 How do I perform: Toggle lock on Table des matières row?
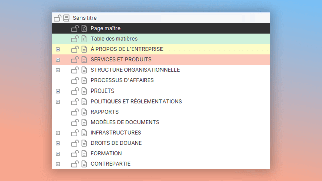pos(75,39)
